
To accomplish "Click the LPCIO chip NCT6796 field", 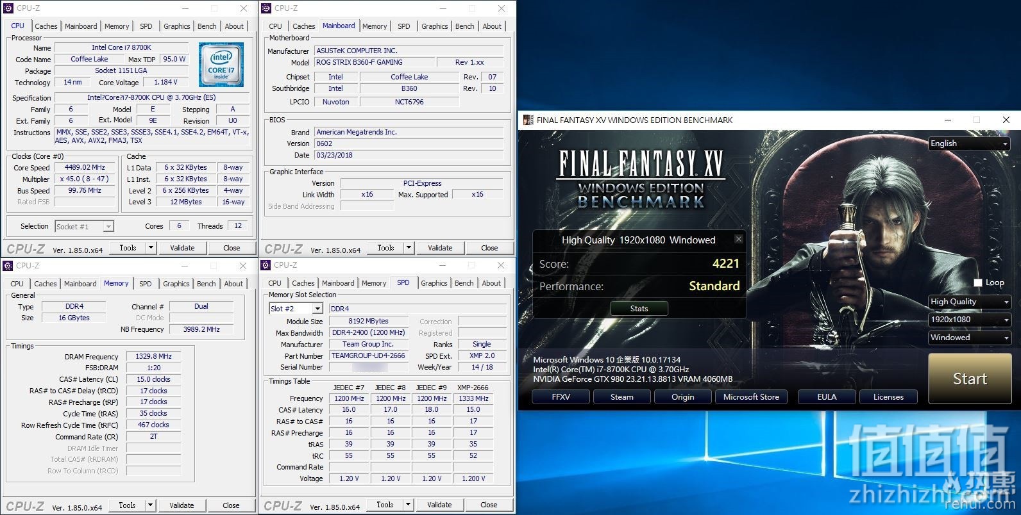I will 409,102.
